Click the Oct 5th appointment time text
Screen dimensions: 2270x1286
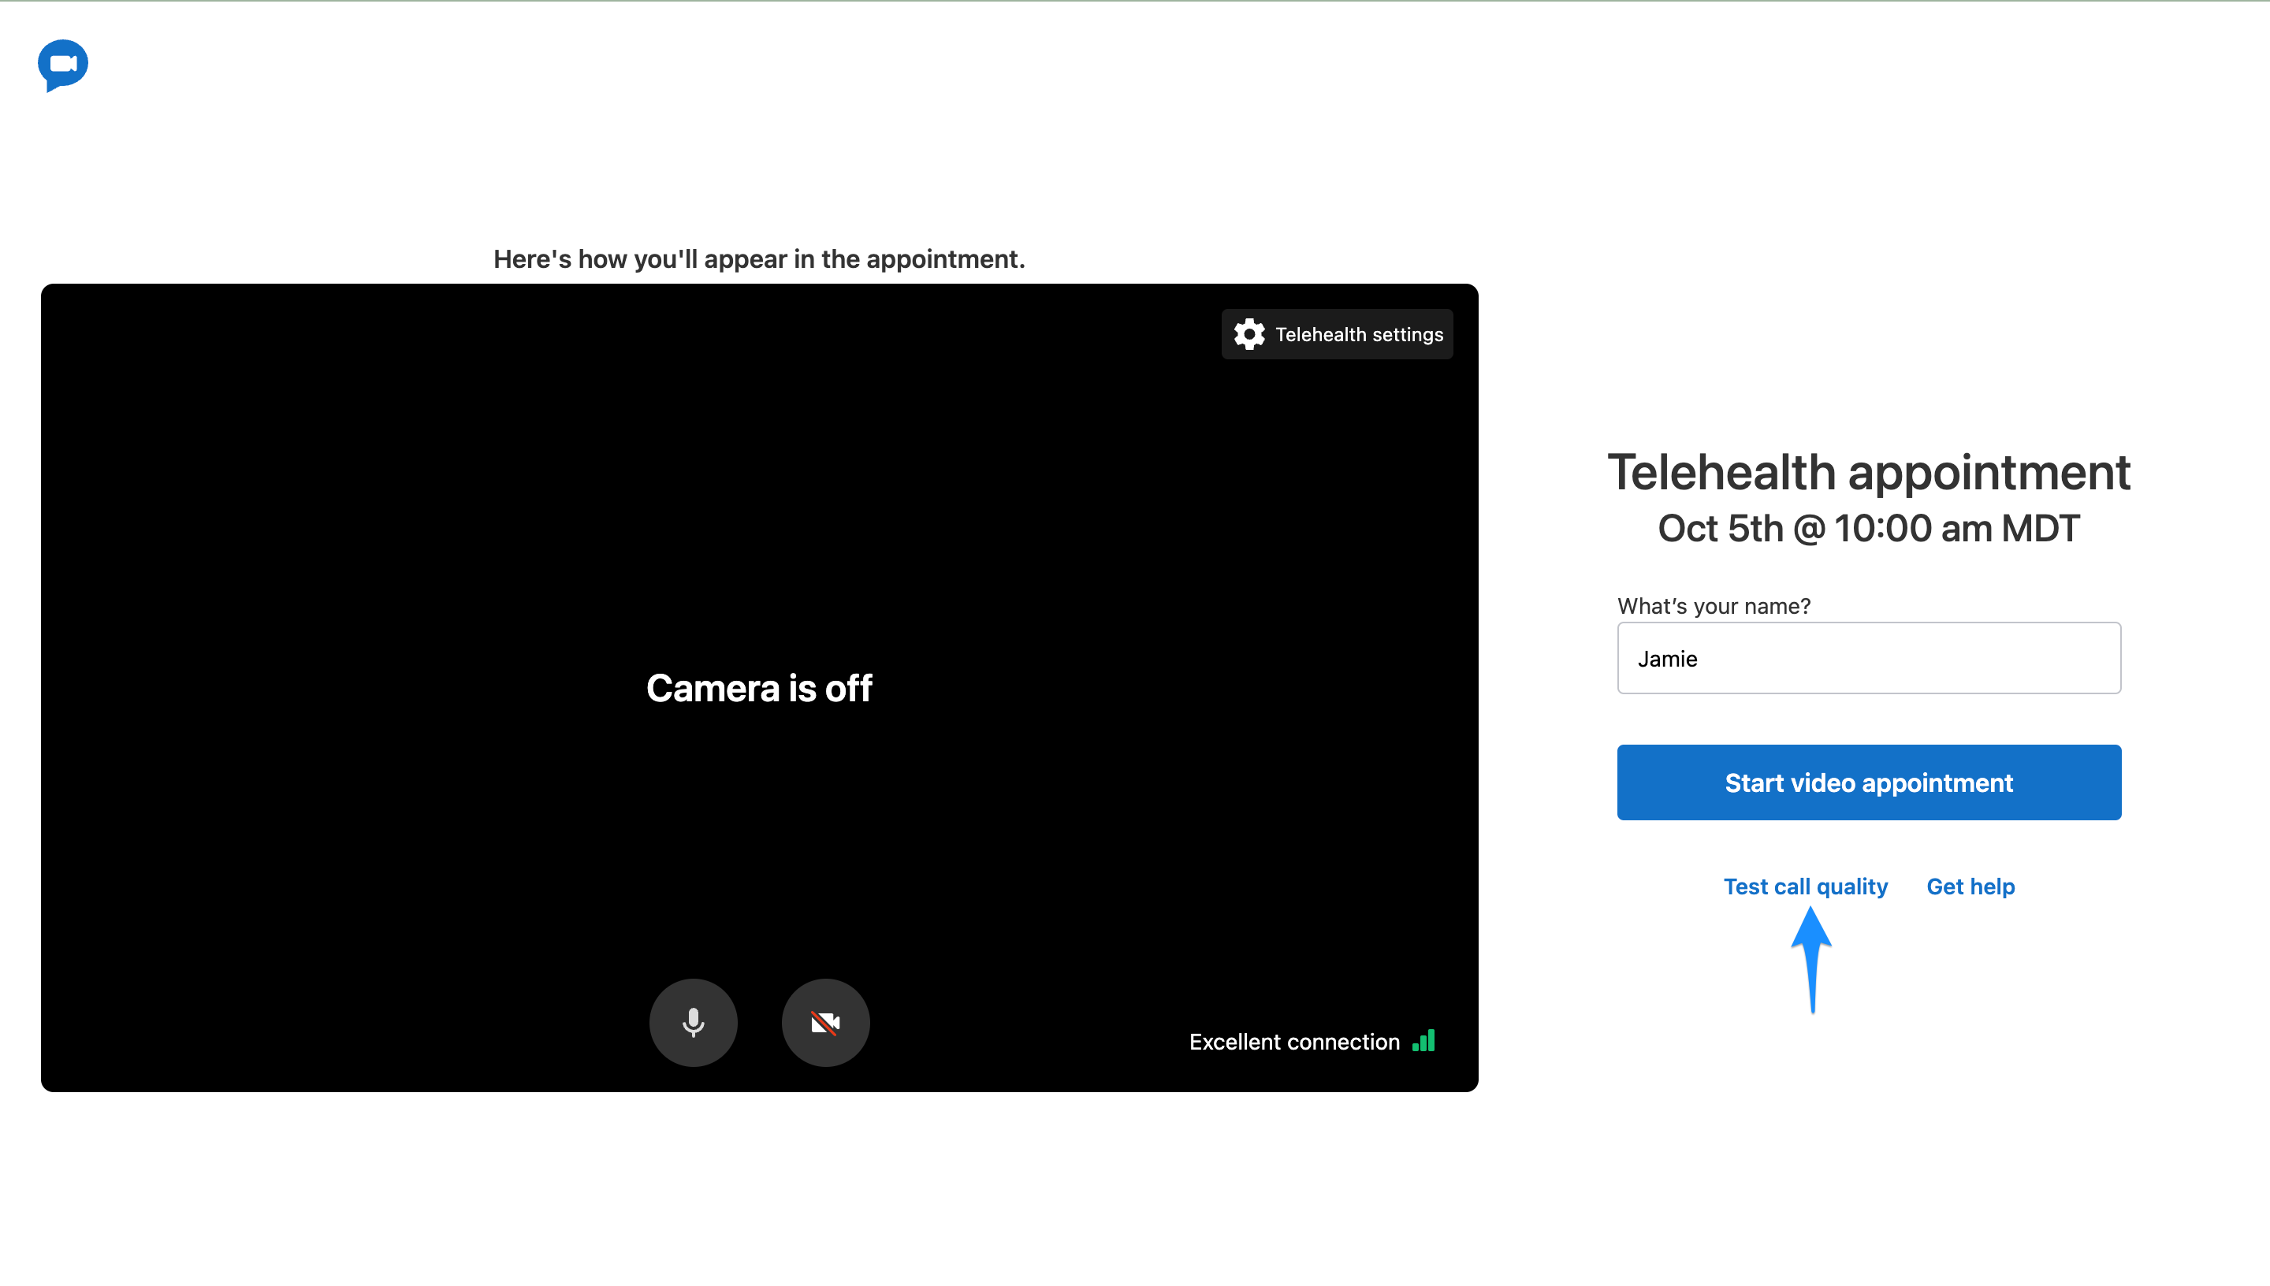(x=1868, y=527)
